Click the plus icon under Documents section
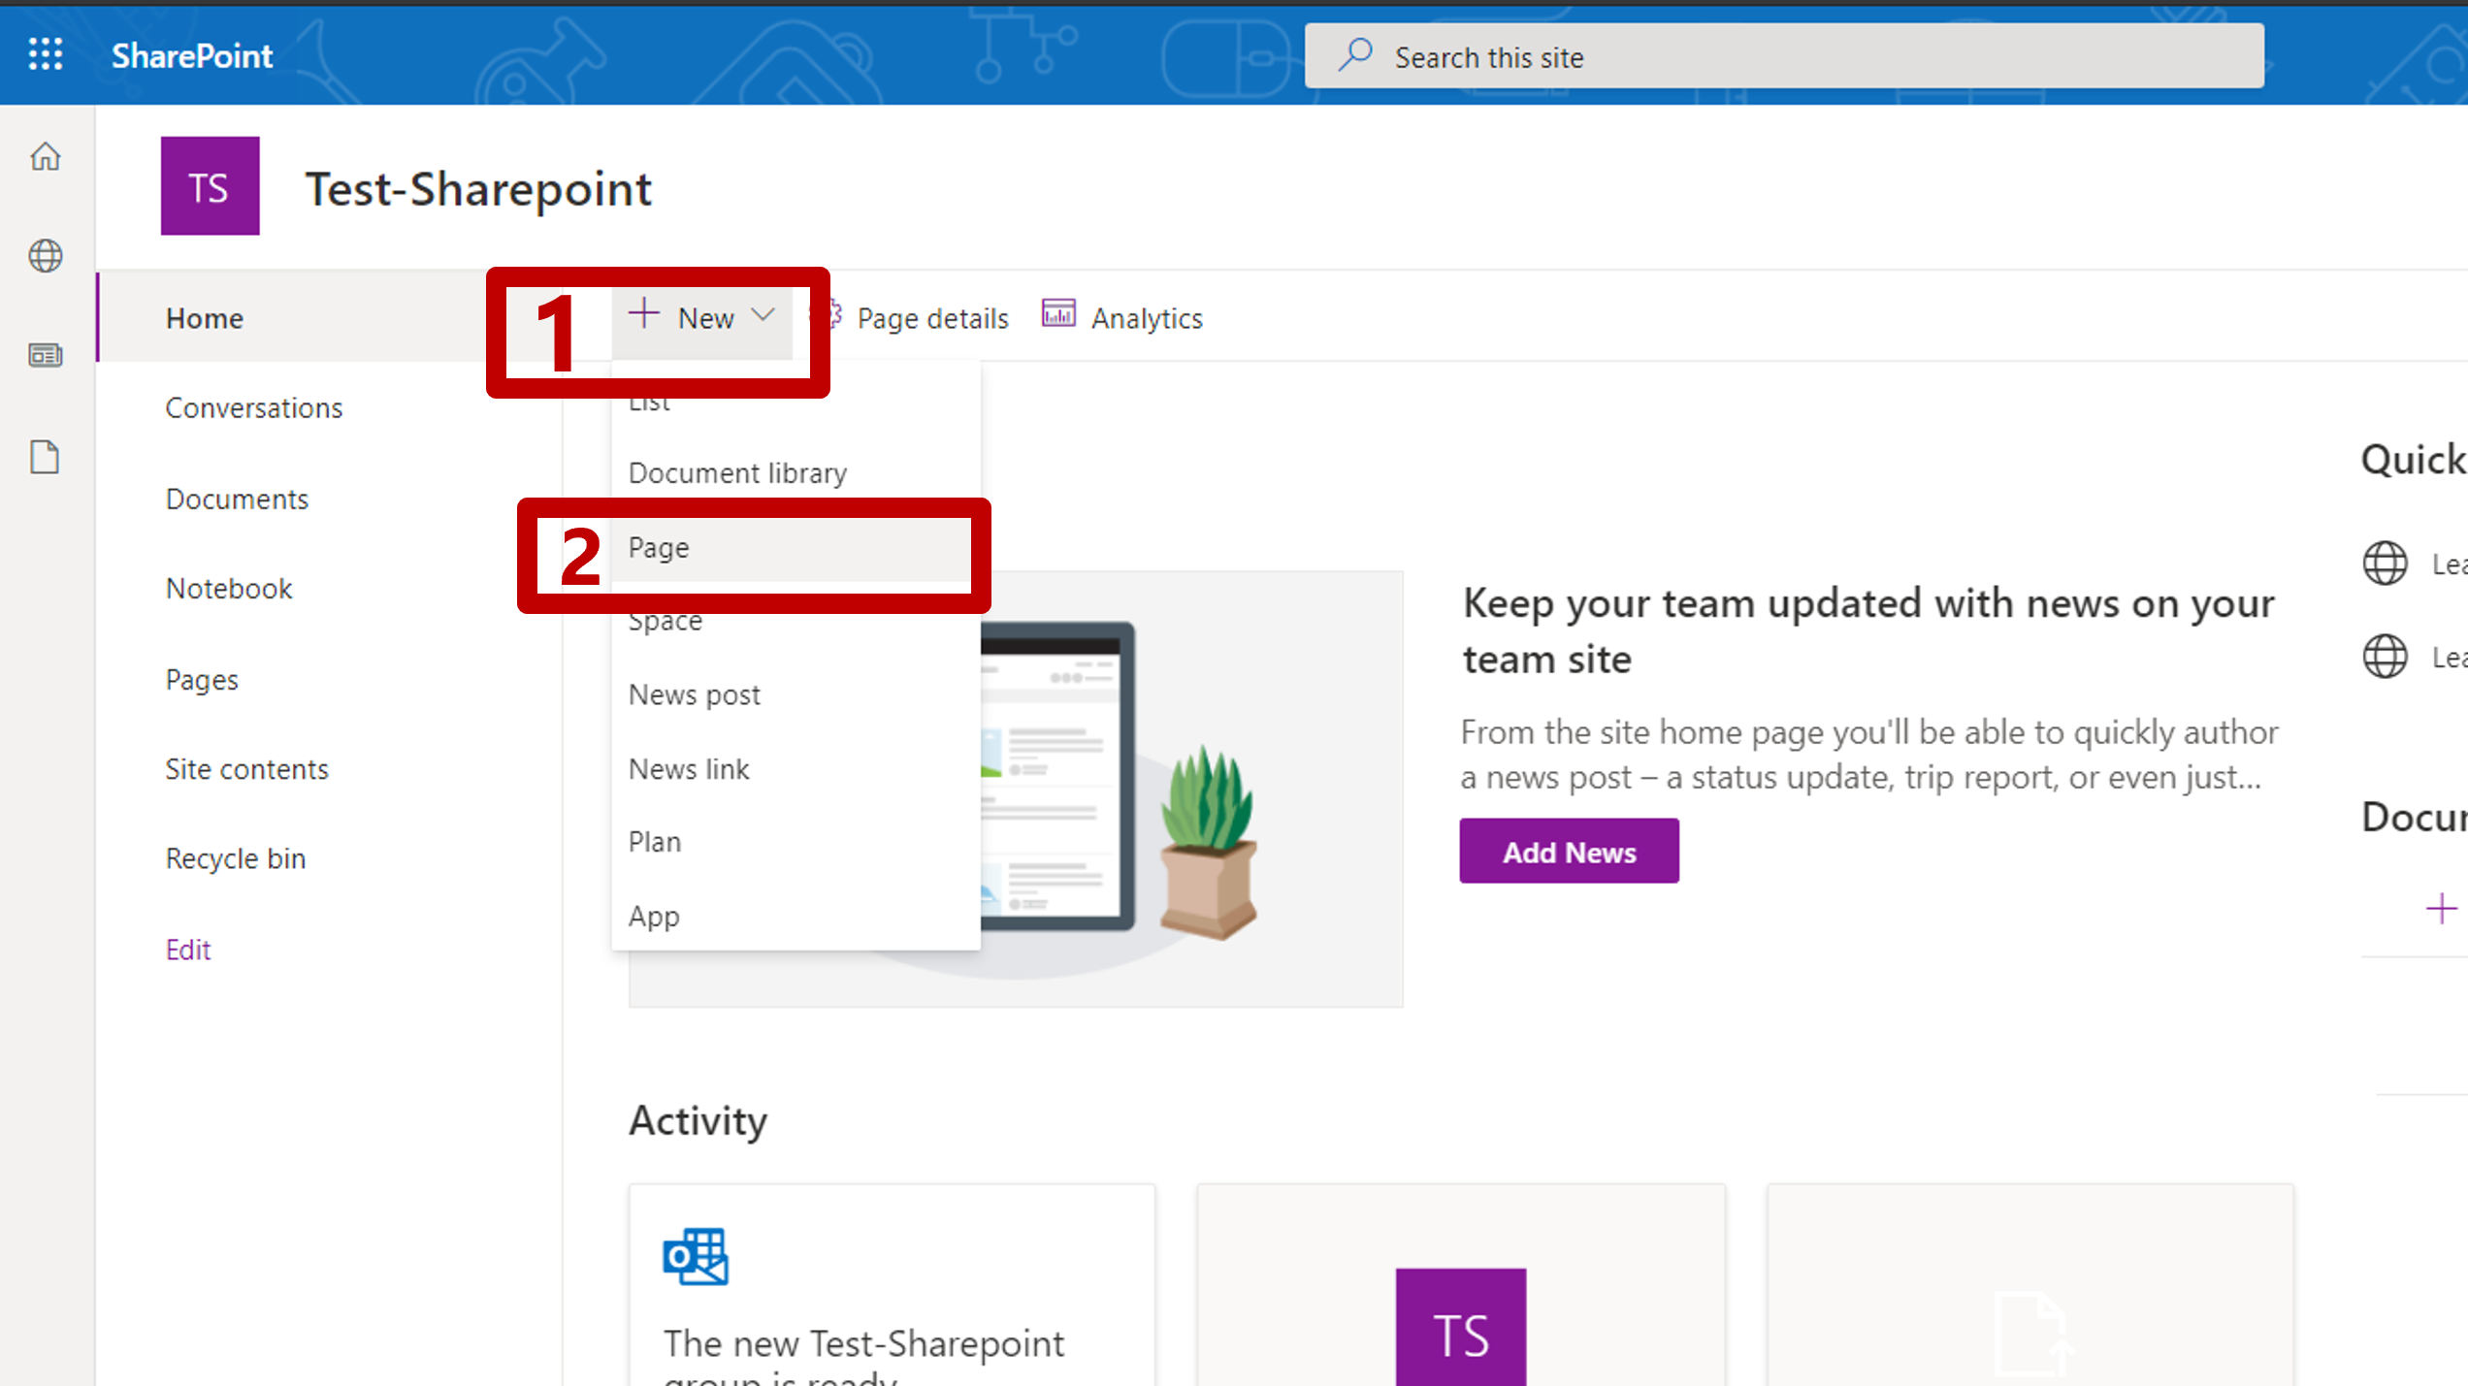 2441,909
